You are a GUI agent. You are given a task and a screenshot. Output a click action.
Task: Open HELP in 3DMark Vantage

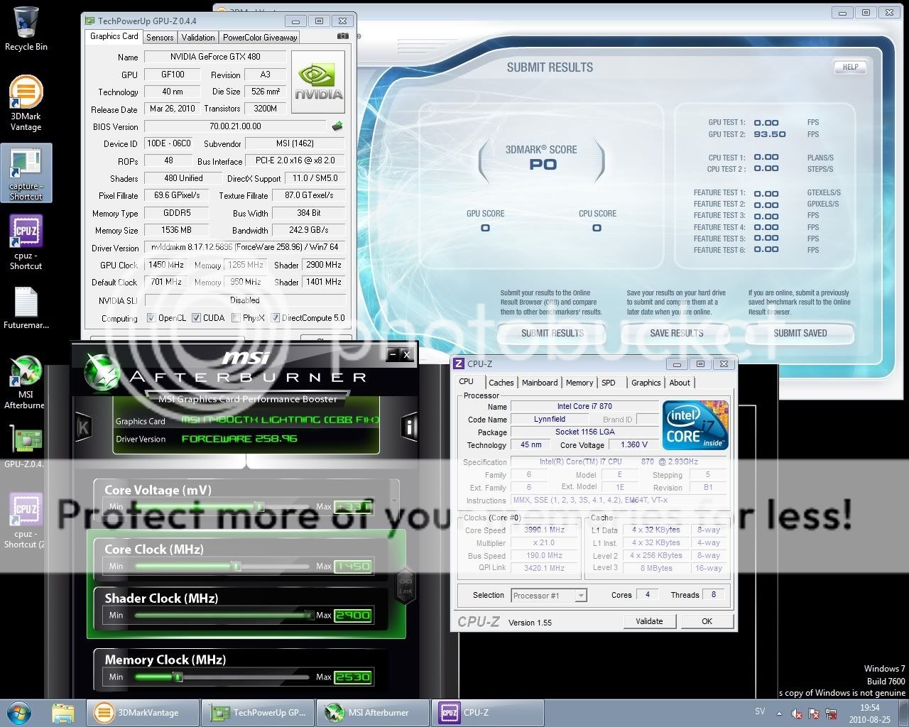pyautogui.click(x=851, y=67)
